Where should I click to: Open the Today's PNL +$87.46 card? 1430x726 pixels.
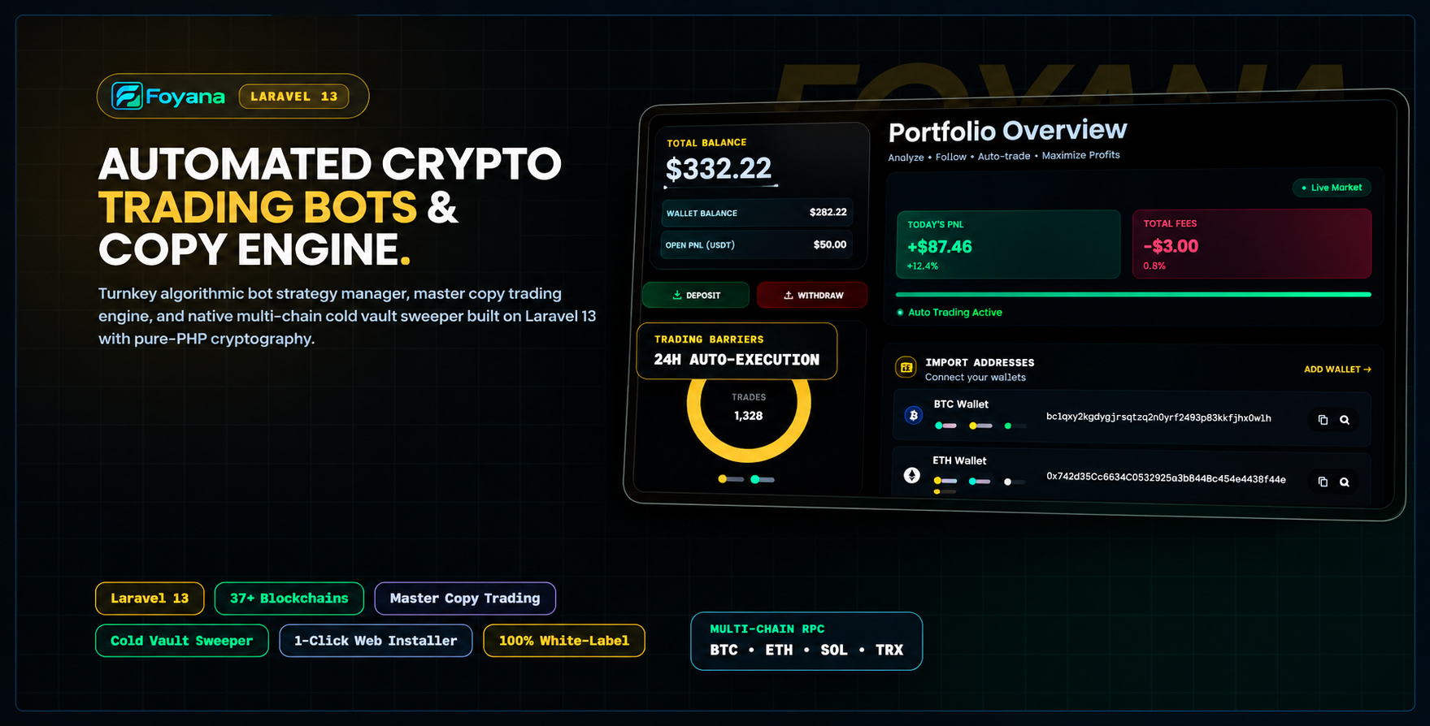tap(1008, 244)
